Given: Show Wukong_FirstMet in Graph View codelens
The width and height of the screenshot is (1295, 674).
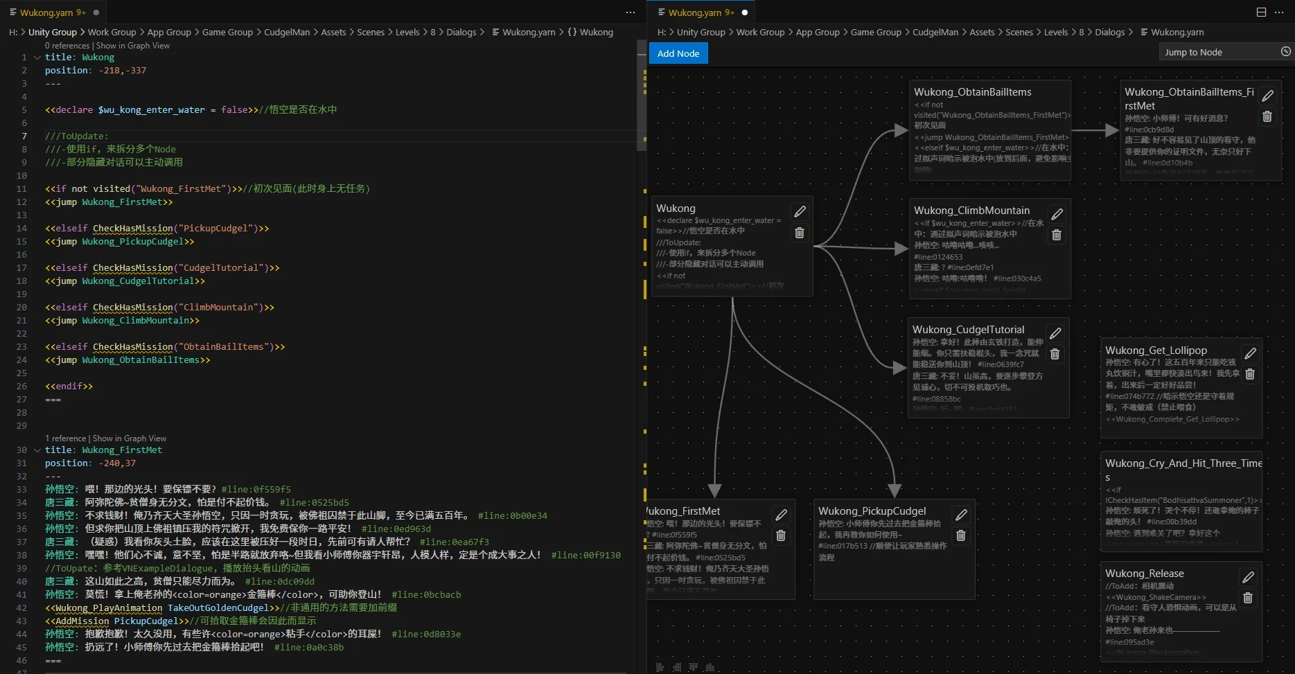Looking at the screenshot, I should 130,438.
